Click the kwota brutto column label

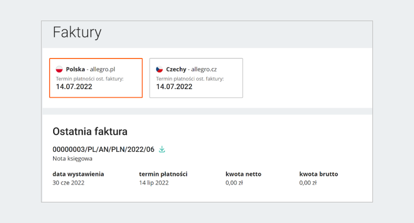click(318, 174)
